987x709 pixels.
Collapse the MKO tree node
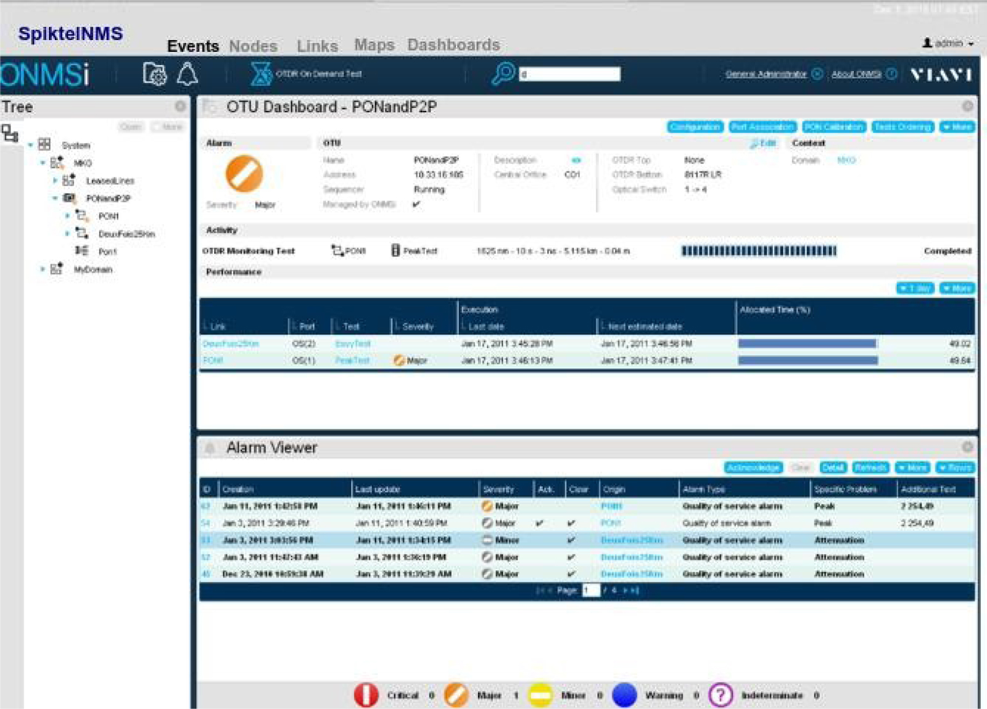coord(43,163)
